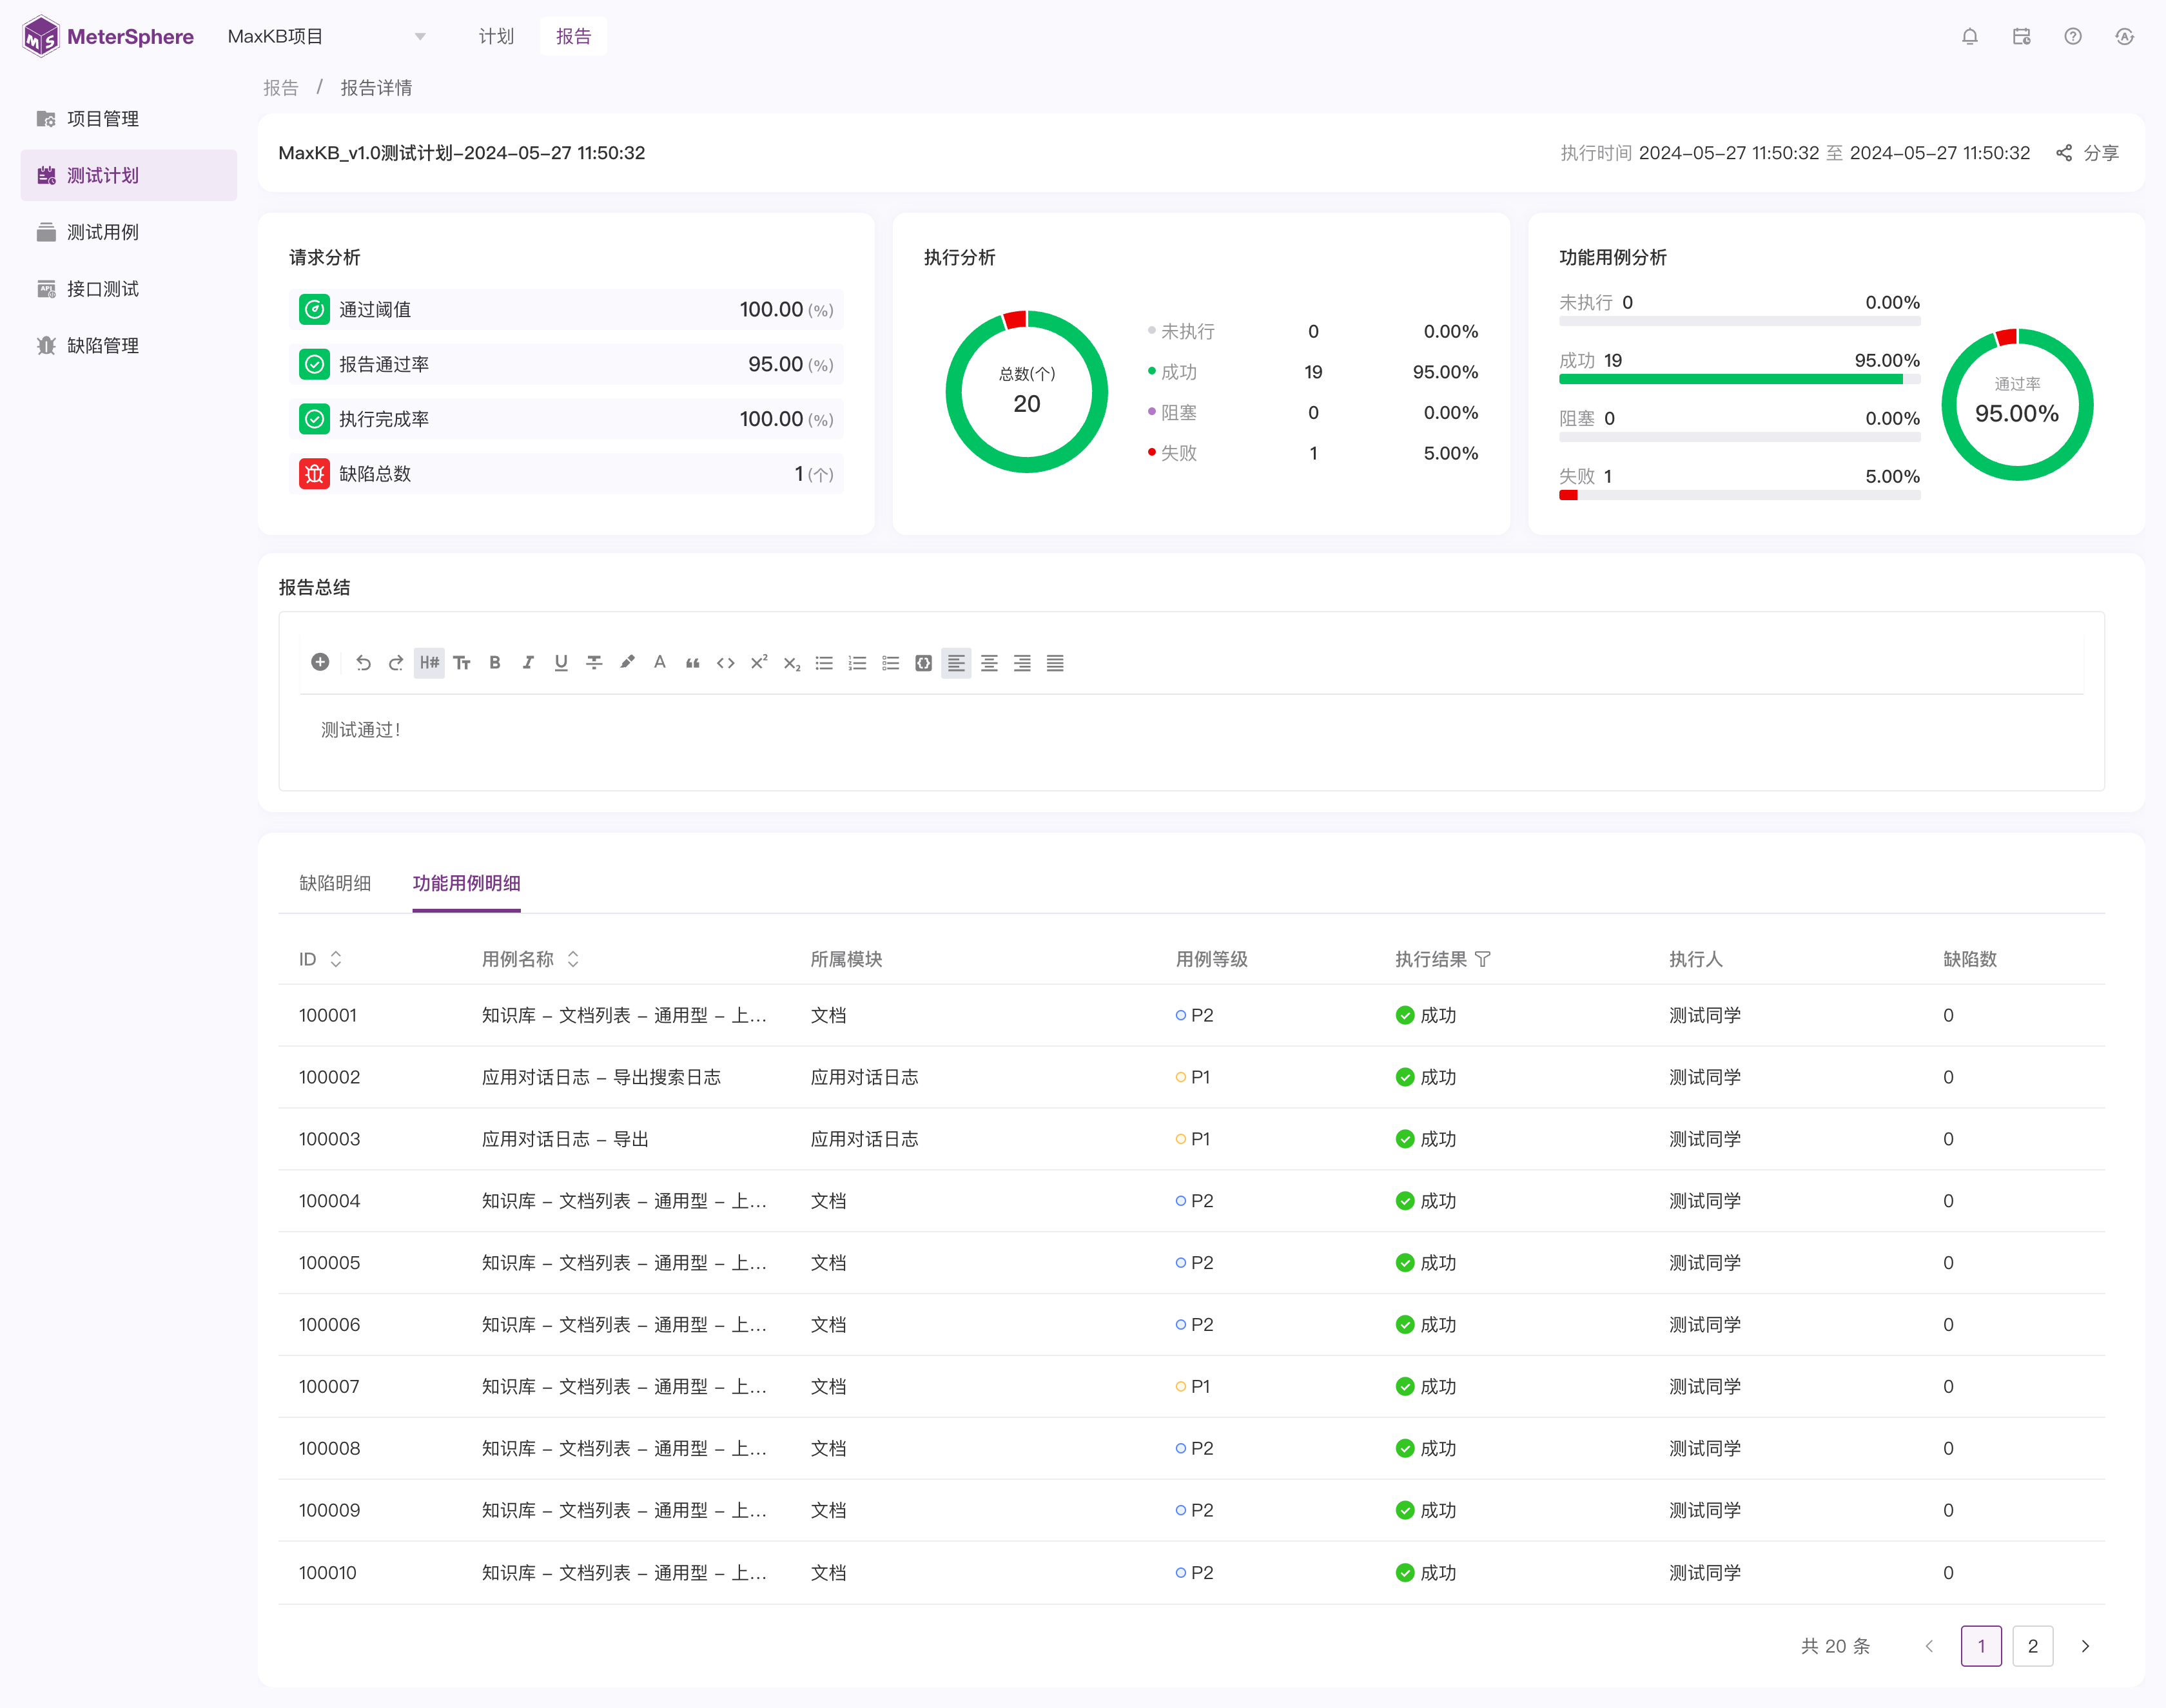This screenshot has width=2166, height=1708.
Task: Select the Bold formatting icon in report summary editor
Action: [495, 662]
